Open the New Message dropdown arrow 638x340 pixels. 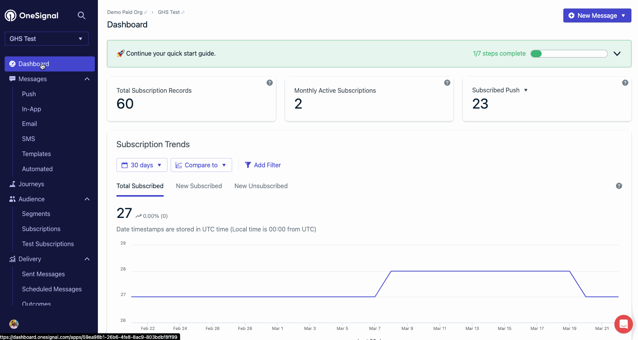(x=623, y=15)
